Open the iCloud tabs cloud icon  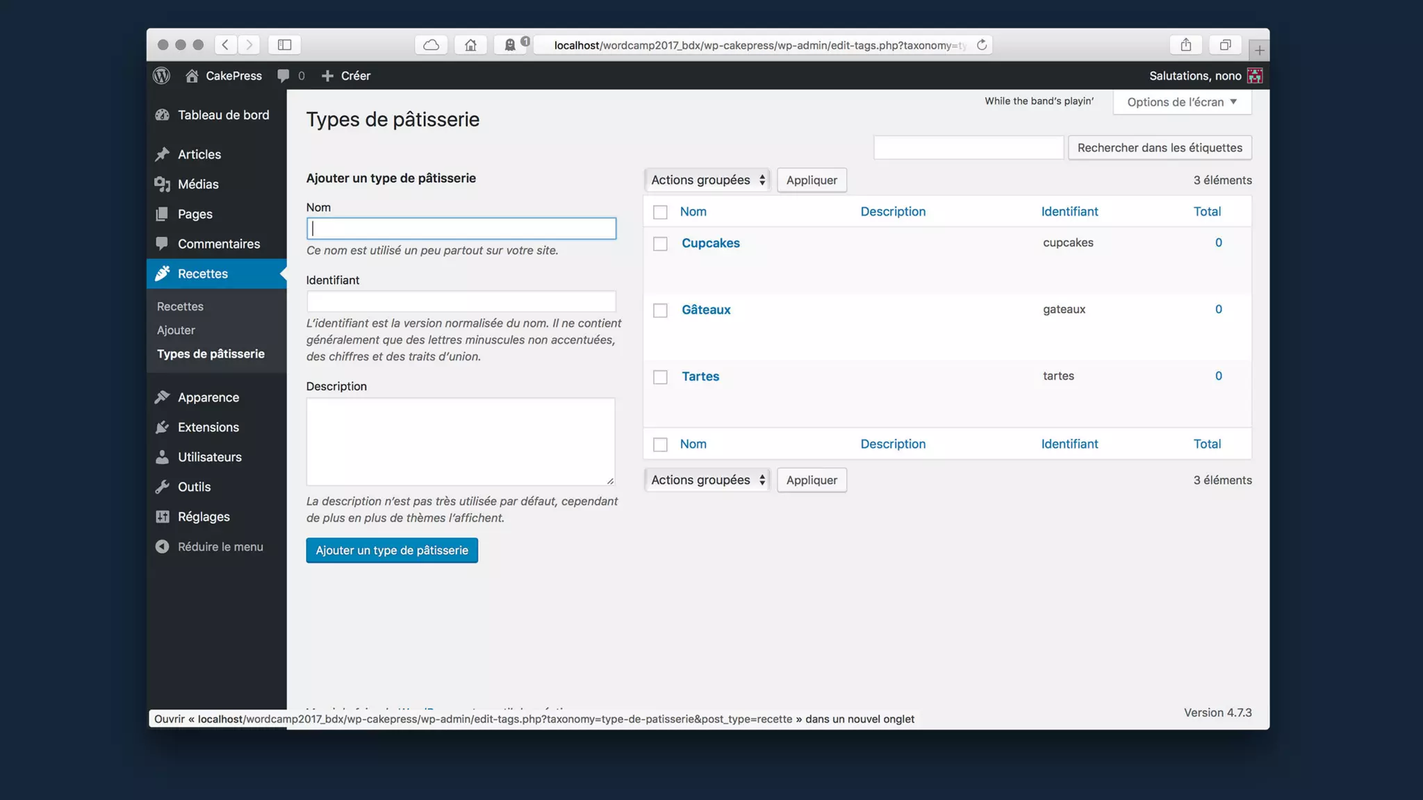(431, 45)
